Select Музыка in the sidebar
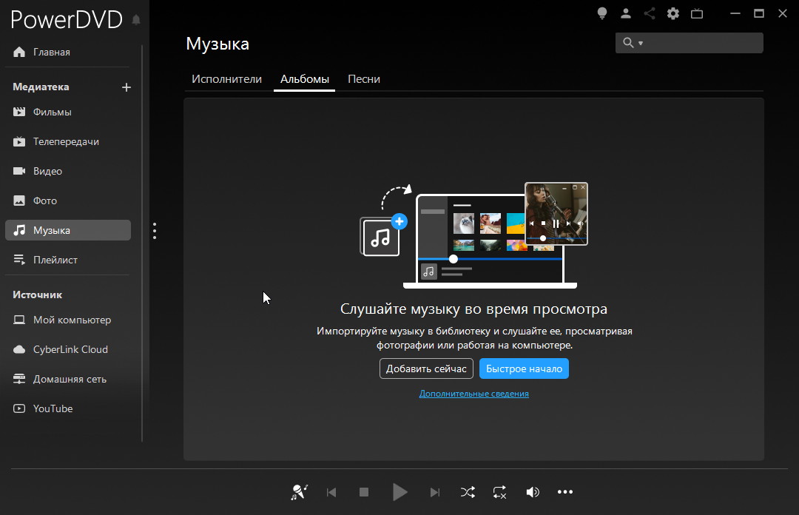Image resolution: width=799 pixels, height=515 pixels. 68,230
